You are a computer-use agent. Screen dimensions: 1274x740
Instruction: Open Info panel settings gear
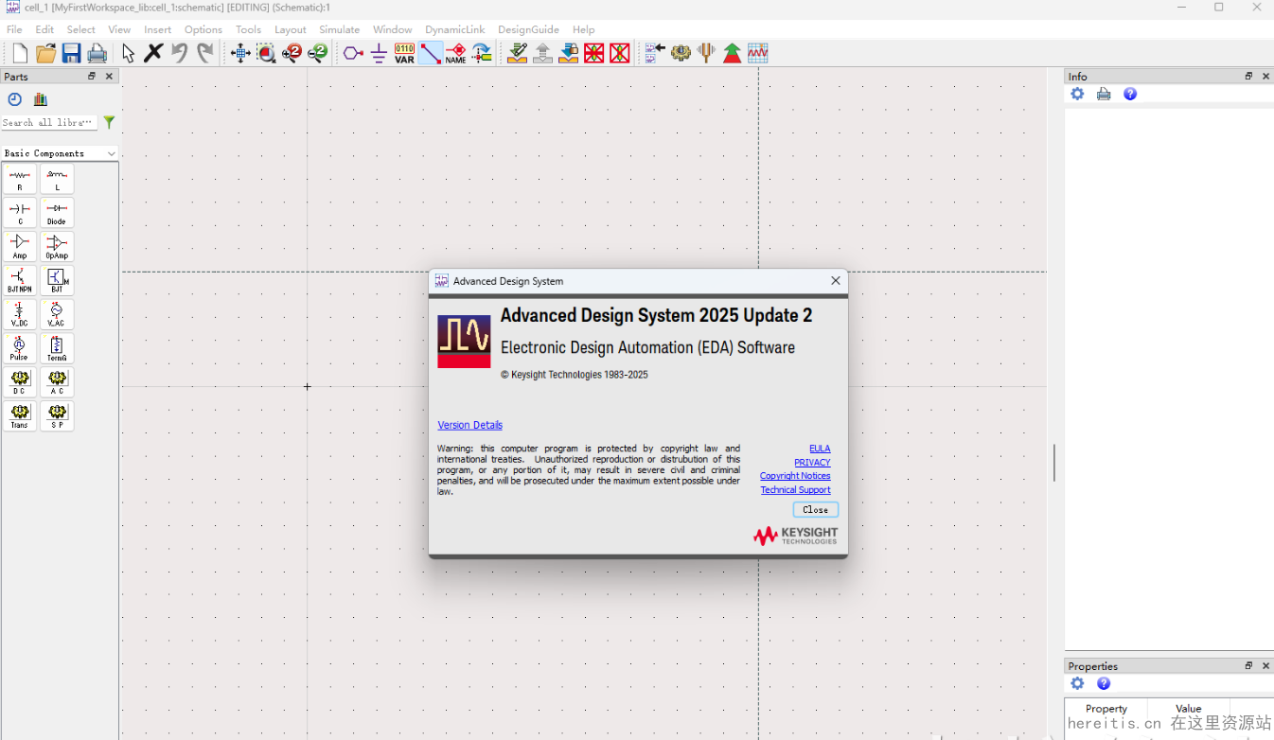click(x=1077, y=94)
